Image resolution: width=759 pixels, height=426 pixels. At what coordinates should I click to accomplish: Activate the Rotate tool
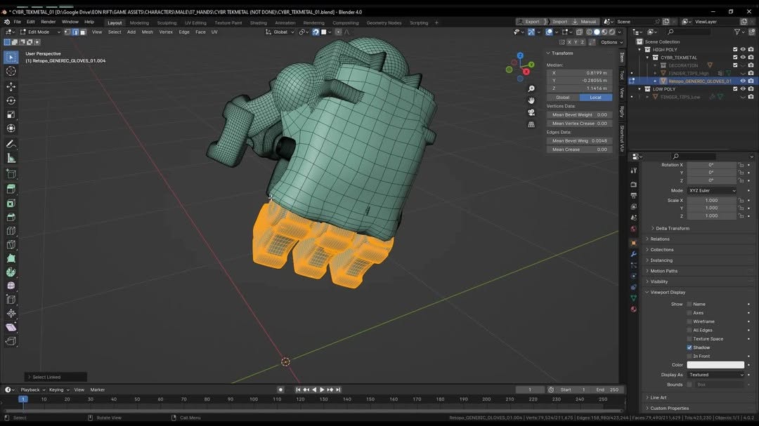tap(11, 101)
